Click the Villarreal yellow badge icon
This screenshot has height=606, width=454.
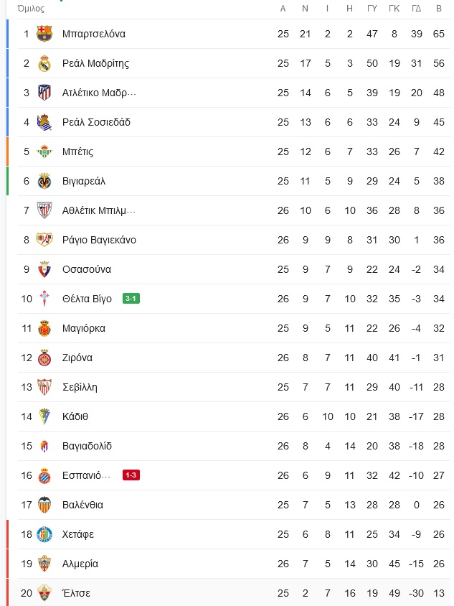point(44,181)
